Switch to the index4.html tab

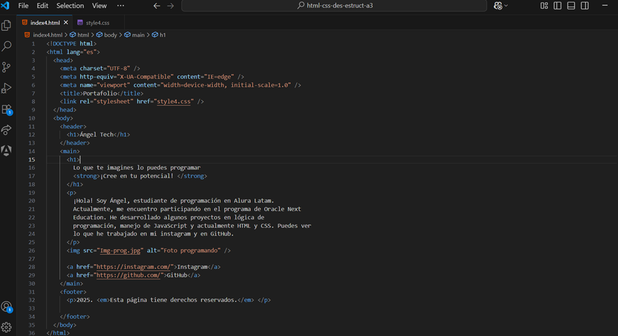(x=45, y=23)
